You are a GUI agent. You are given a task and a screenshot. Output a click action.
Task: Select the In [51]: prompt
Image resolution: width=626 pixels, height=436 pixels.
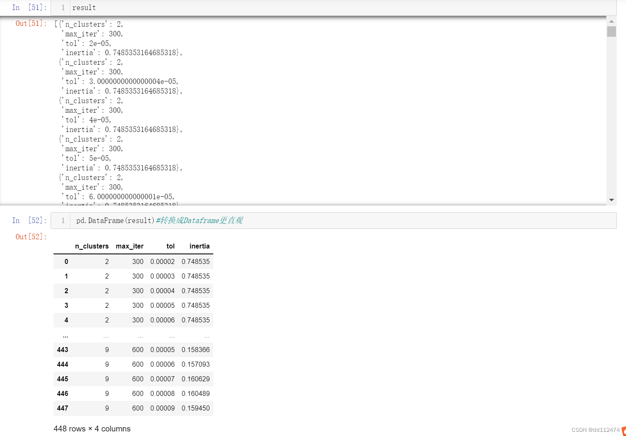30,8
